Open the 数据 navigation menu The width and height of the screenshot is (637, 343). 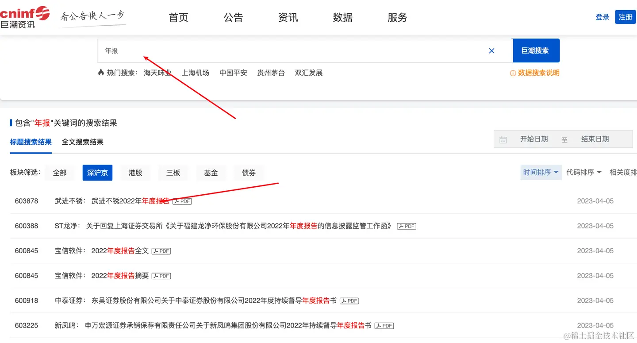point(343,17)
